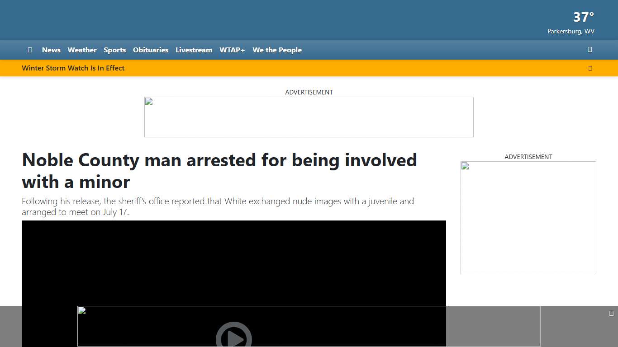Click the broken image icon in top advertisement
The height and width of the screenshot is (347, 618).
[148, 101]
